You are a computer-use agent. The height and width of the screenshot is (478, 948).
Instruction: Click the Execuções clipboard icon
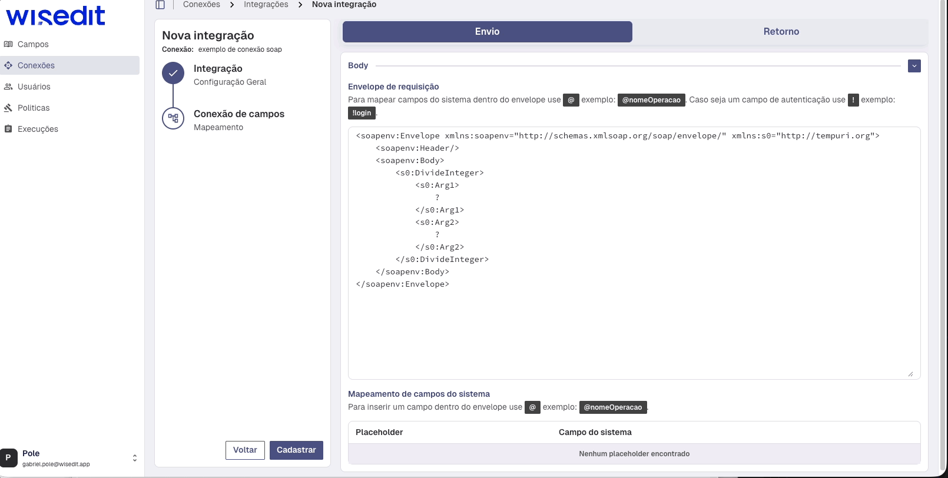point(8,129)
